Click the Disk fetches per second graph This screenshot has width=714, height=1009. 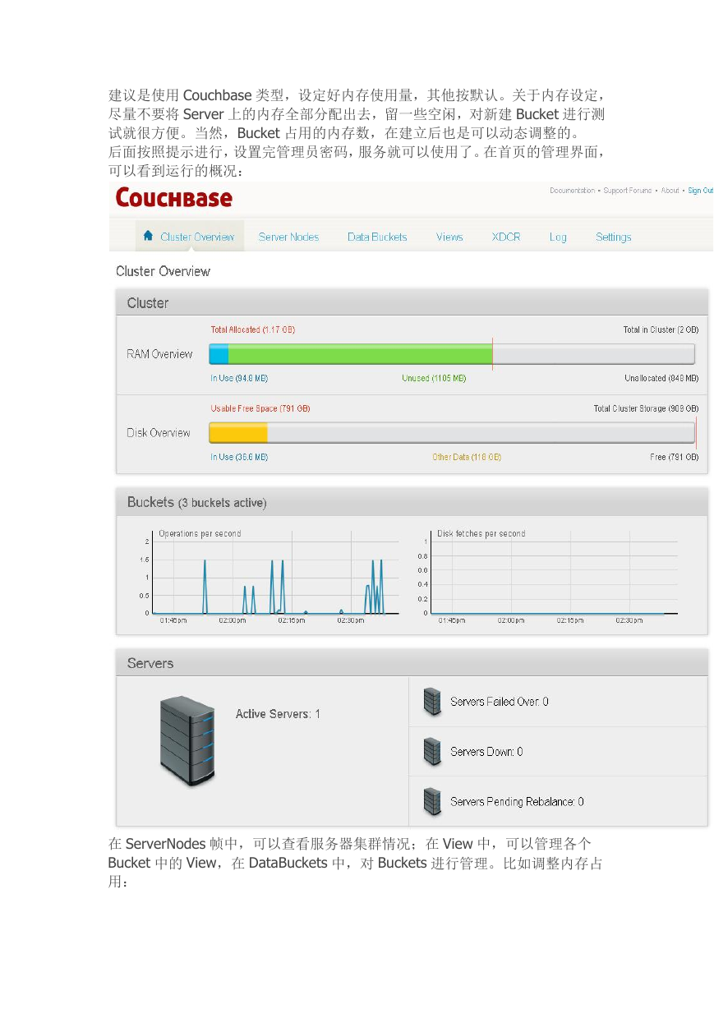[554, 578]
